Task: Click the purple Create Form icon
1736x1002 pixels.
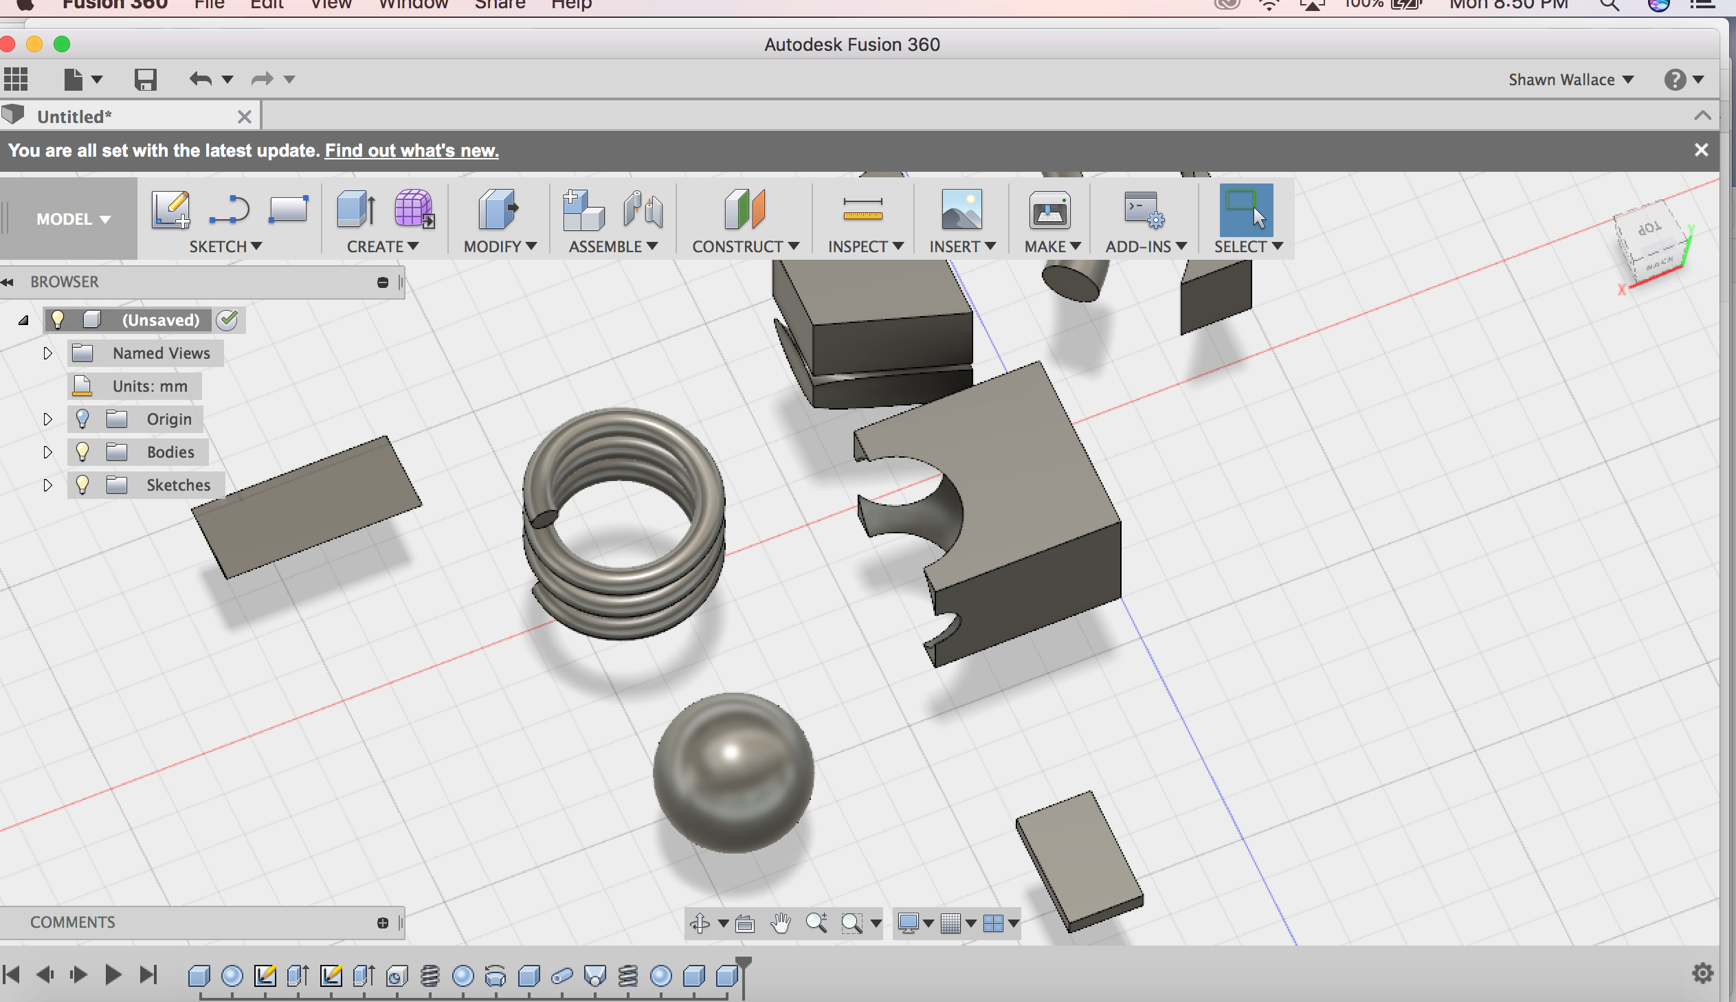Action: [414, 209]
